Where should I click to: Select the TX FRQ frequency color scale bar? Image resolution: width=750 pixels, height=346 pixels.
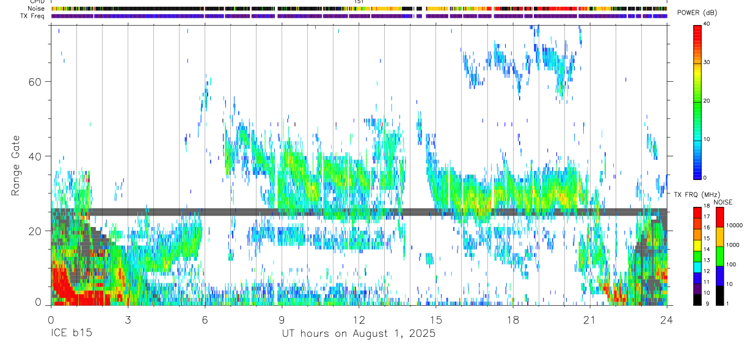click(697, 256)
